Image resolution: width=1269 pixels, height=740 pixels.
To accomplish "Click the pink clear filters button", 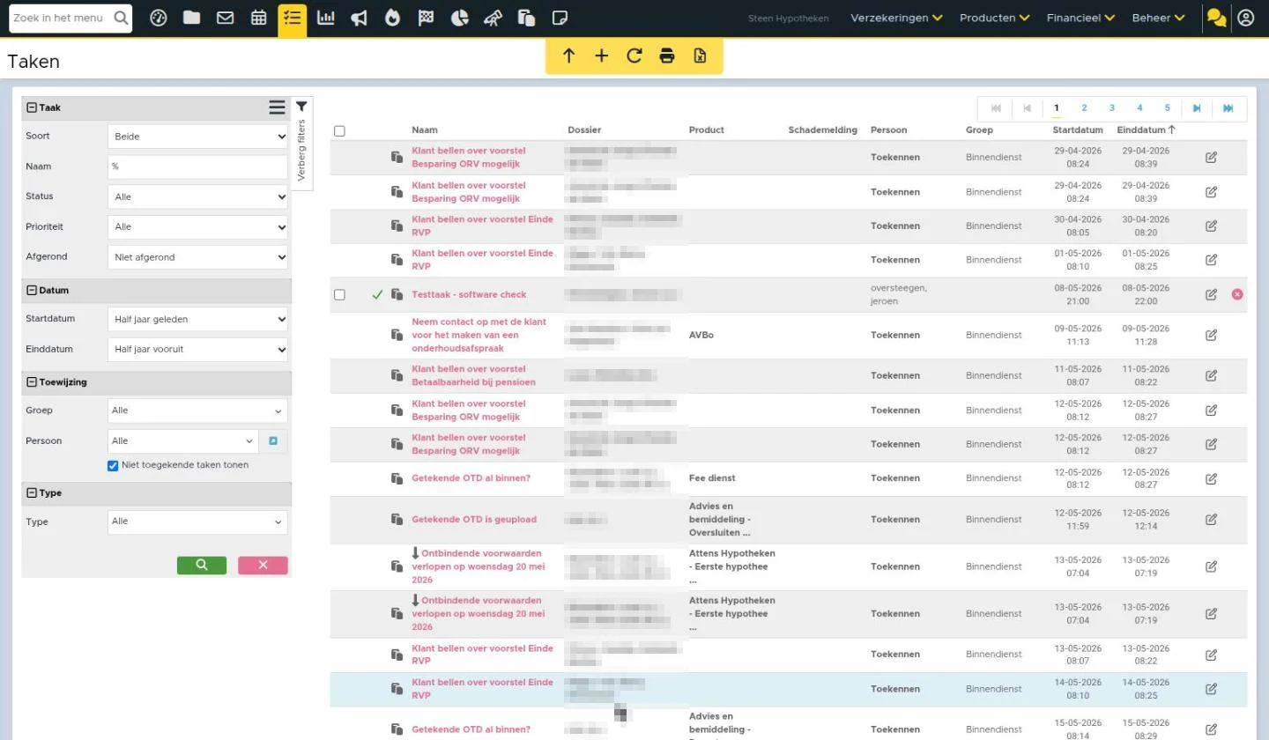I will point(263,566).
